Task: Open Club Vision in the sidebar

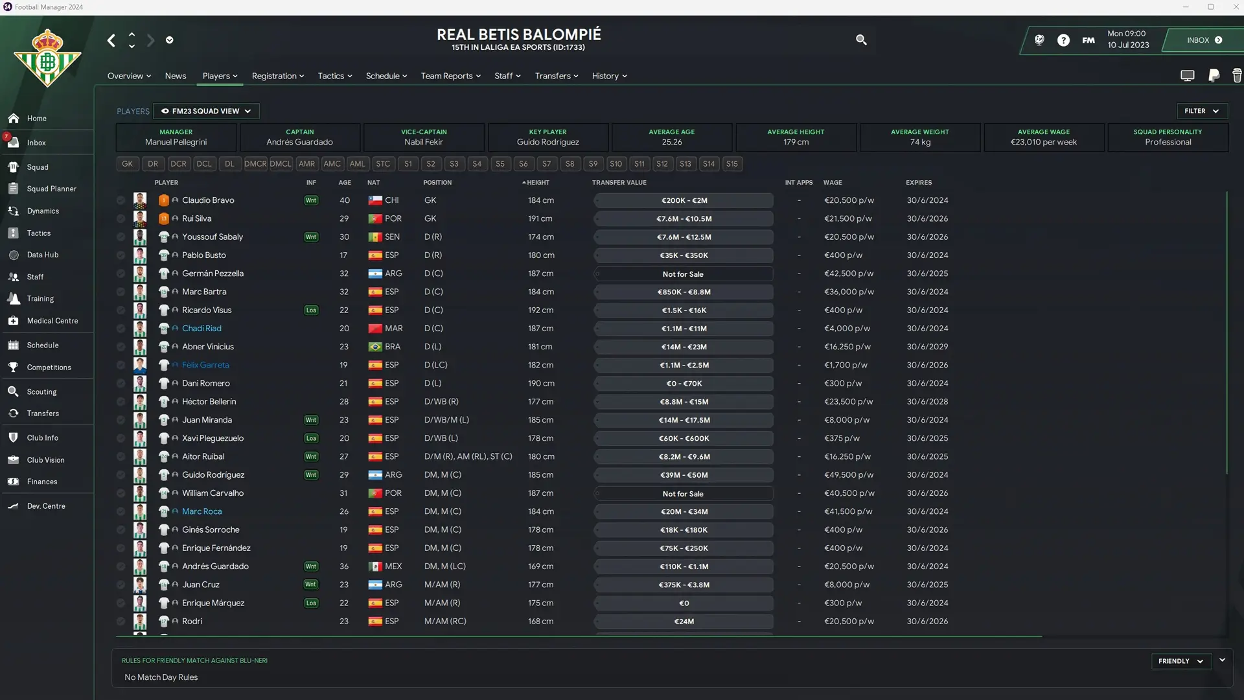Action: [x=47, y=460]
